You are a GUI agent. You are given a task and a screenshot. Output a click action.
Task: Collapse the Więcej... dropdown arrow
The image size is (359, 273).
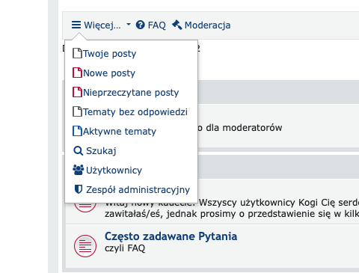(129, 25)
